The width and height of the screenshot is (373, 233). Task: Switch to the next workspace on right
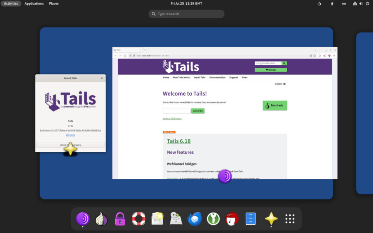click(x=364, y=113)
